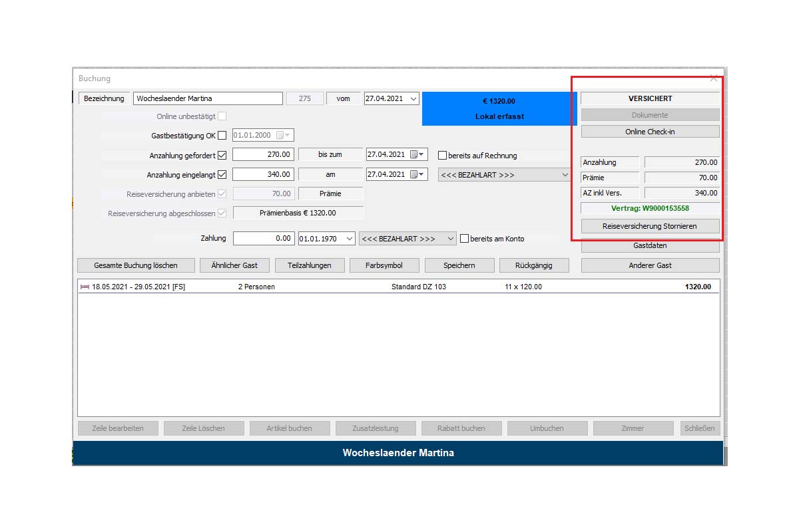Open calendar icon for Anzahlung gefordert date

417,155
